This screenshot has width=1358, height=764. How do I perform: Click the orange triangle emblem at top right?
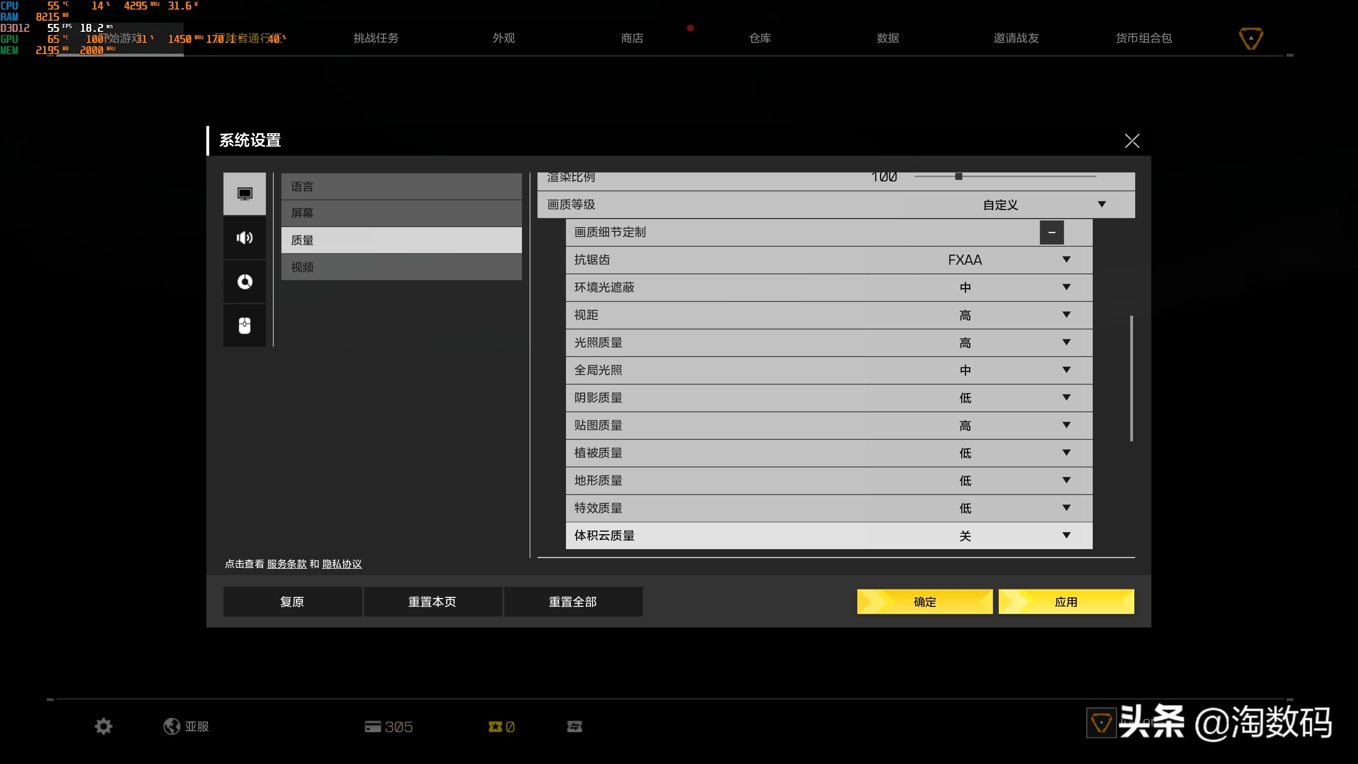[1251, 38]
